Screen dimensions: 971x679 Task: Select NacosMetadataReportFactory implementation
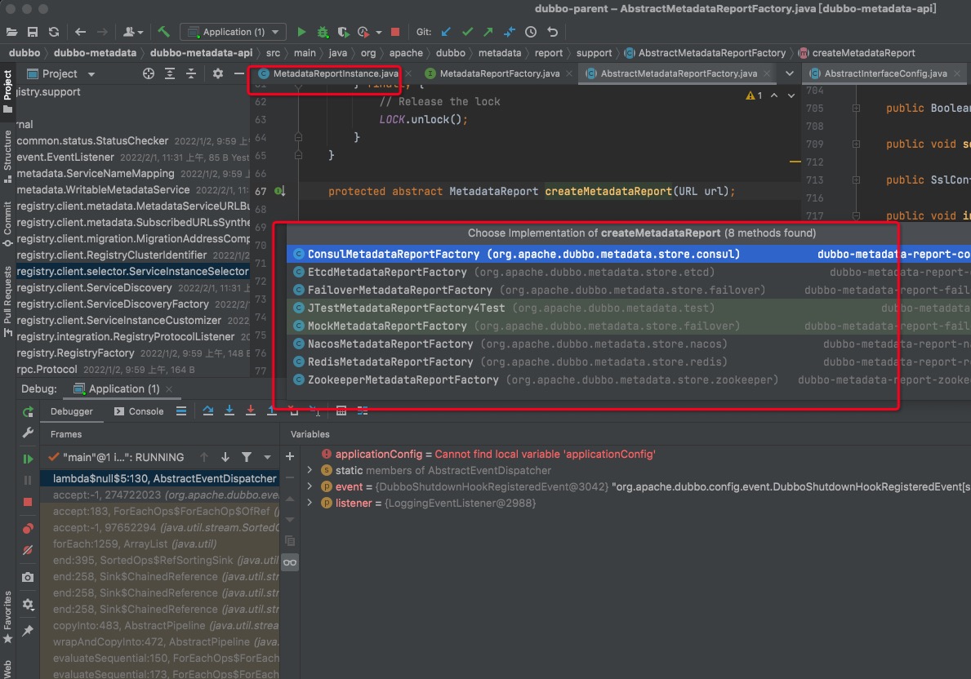(629, 344)
